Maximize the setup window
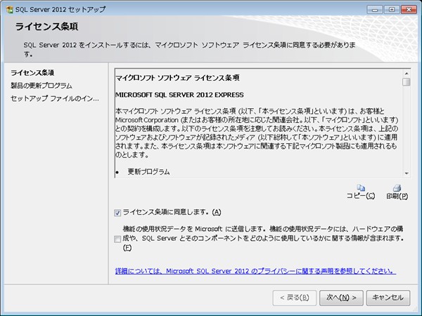This screenshot has width=422, height=316. pos(392,10)
